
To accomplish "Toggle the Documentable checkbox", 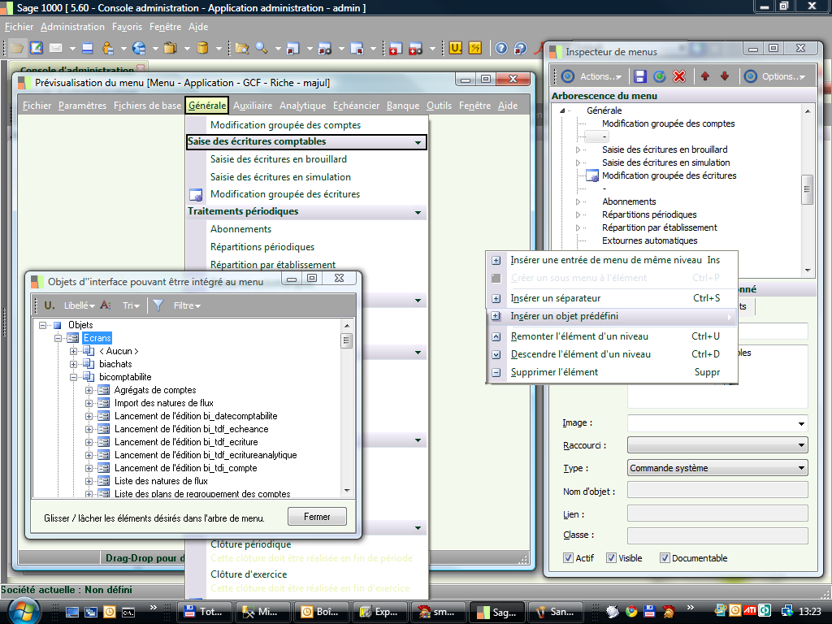I will [665, 557].
